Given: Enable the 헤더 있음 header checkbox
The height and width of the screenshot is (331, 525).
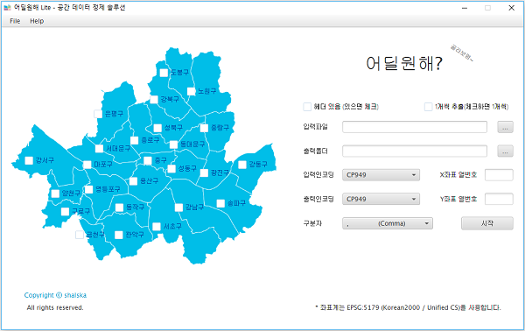Looking at the screenshot, I should [x=307, y=107].
